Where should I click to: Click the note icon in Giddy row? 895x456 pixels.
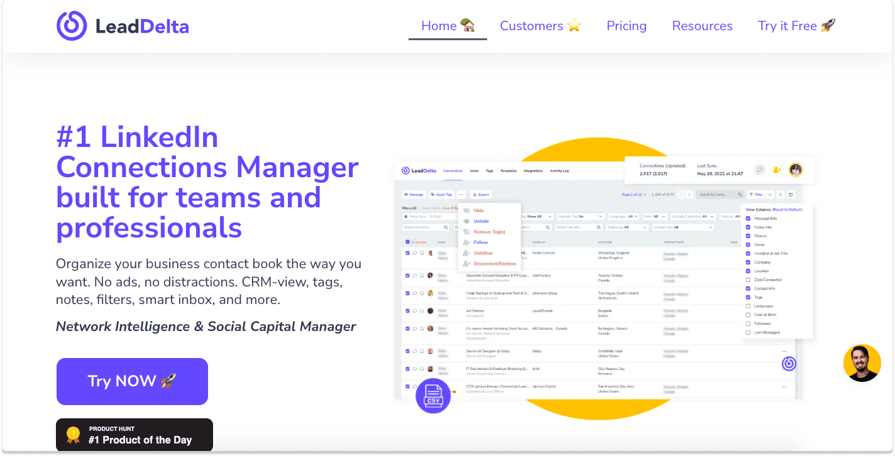(x=422, y=351)
